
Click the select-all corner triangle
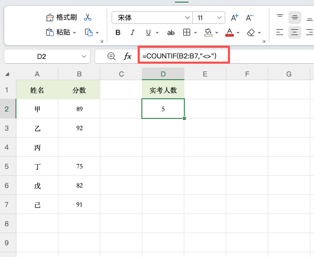click(x=7, y=74)
